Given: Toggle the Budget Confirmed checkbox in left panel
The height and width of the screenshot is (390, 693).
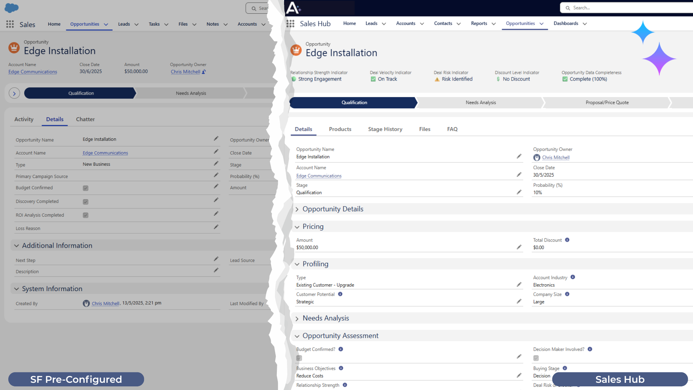Looking at the screenshot, I should point(86,188).
